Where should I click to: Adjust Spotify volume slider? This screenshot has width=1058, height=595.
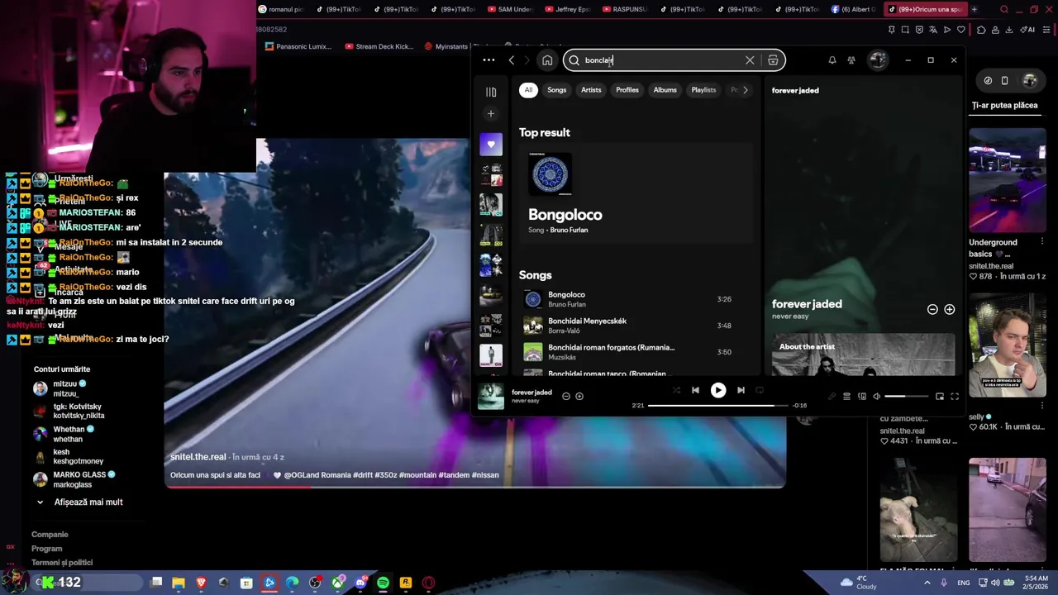[x=907, y=397]
